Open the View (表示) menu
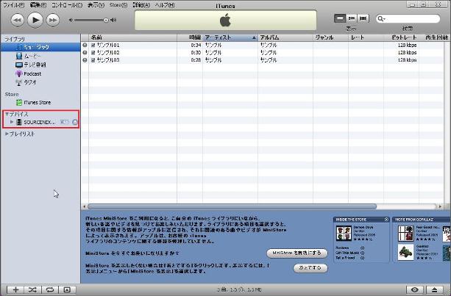 pyautogui.click(x=96, y=5)
